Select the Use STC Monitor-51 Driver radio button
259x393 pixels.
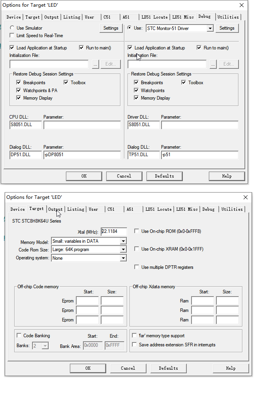point(129,28)
